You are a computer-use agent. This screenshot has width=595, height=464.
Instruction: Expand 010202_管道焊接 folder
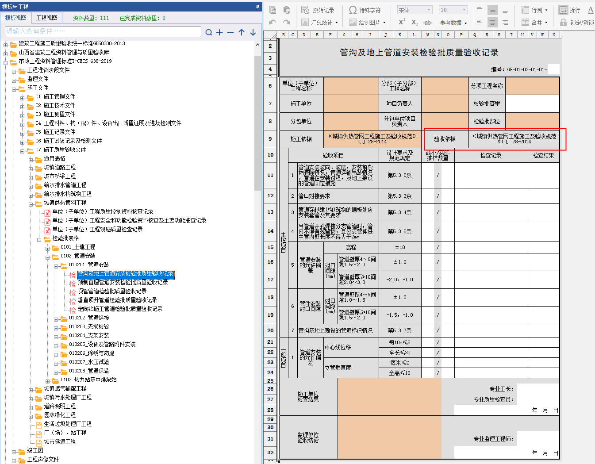point(56,319)
